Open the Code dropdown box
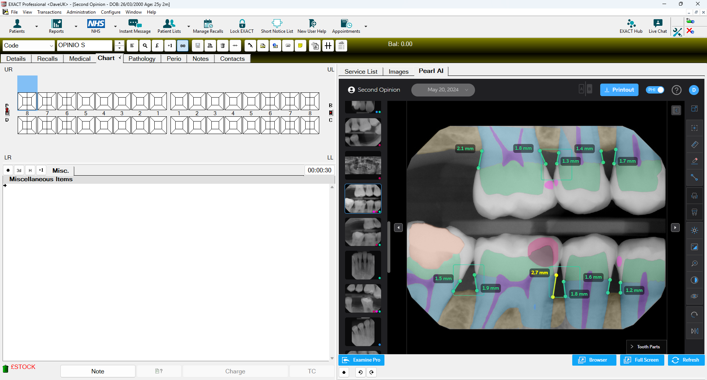Viewport: 707px width, 380px height. point(29,46)
